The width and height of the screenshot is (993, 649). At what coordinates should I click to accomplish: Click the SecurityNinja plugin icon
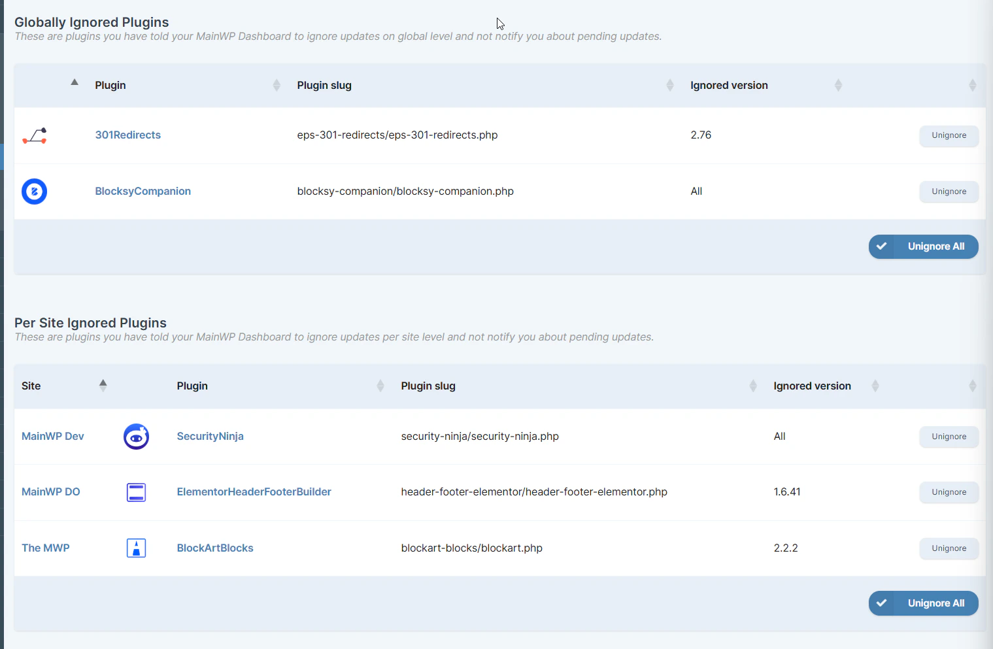click(x=136, y=437)
